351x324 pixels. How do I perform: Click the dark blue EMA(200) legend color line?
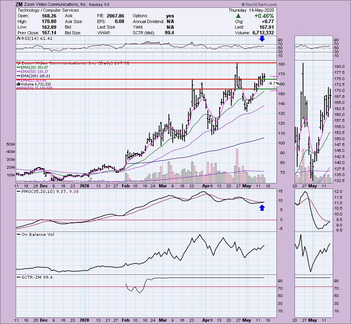click(19, 76)
